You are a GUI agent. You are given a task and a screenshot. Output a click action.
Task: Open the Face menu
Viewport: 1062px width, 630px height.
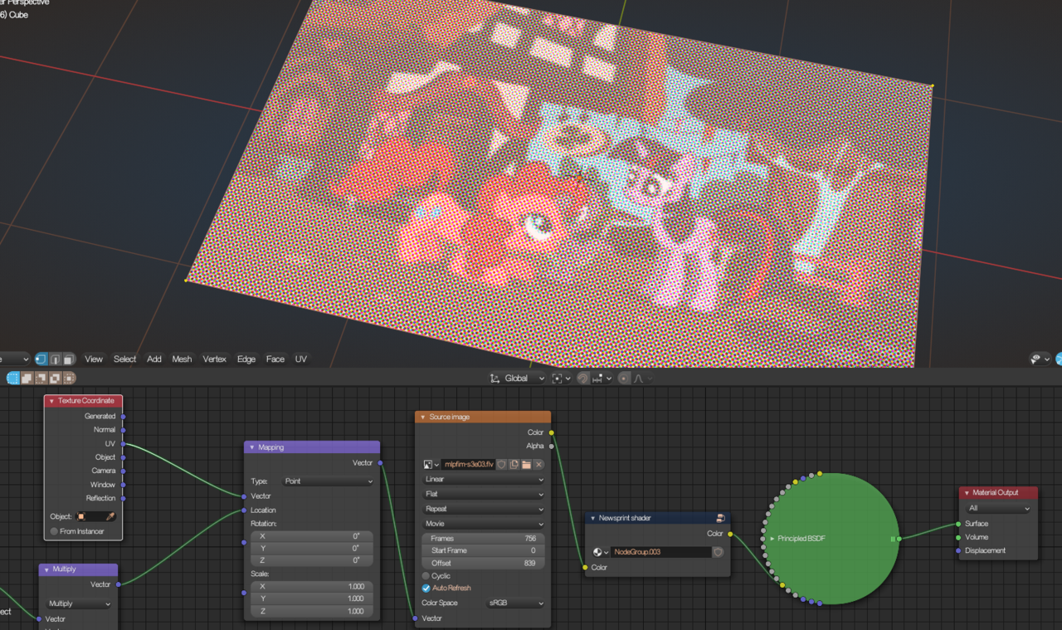coord(275,359)
